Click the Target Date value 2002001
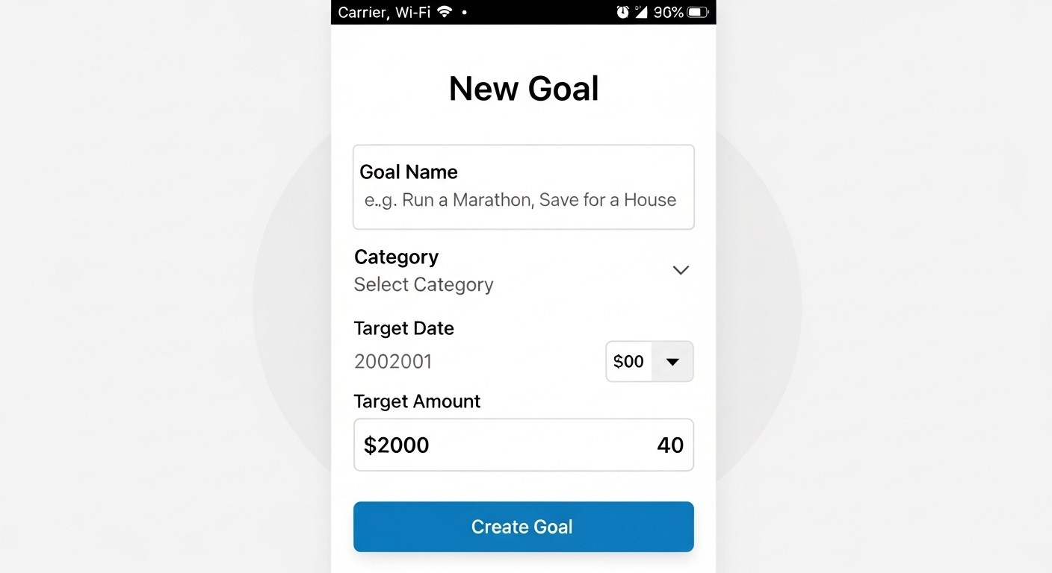1052x573 pixels. point(393,362)
